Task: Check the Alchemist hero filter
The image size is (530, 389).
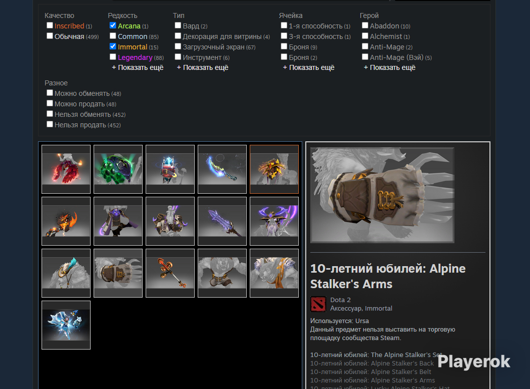Action: click(x=365, y=36)
